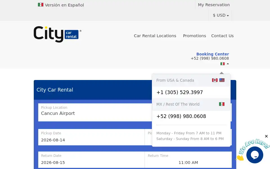This screenshot has width=270, height=169.
Task: Open Return Time dropdown 11:00 AM
Action: click(188, 159)
